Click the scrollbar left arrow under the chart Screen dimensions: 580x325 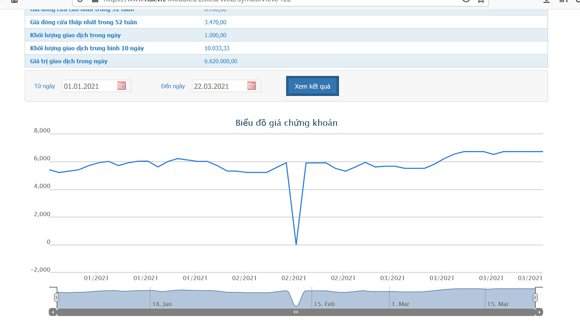[53, 312]
